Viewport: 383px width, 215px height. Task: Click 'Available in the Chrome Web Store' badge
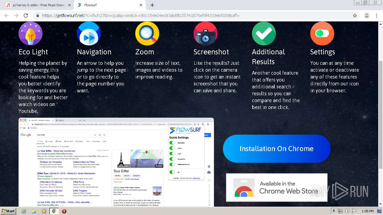[276, 188]
